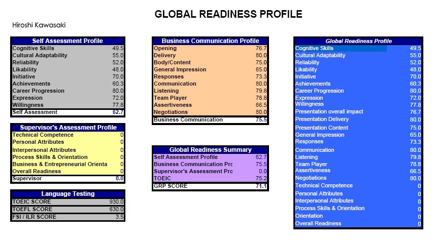Select Self Assessment Profile row in Summary

(210, 157)
